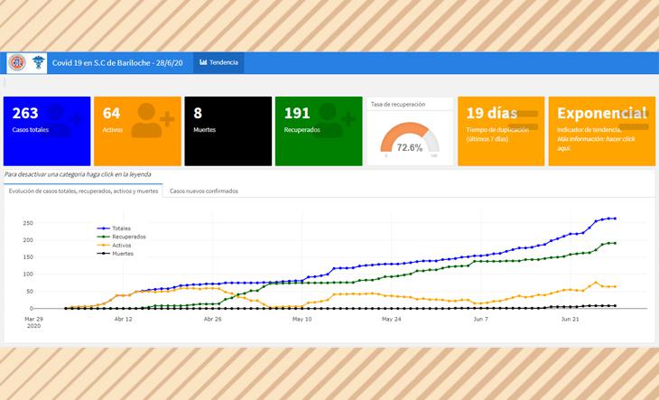Viewport: 659px width, 400px height.
Task: Open the Tendencia menu in the navbar
Action: (218, 62)
